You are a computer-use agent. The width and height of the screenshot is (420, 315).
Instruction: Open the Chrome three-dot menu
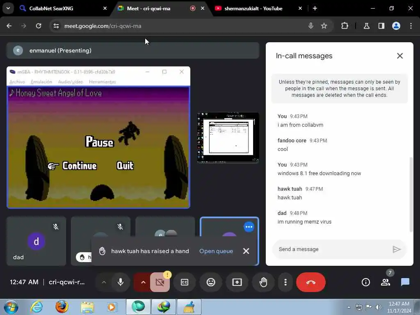[x=411, y=26]
